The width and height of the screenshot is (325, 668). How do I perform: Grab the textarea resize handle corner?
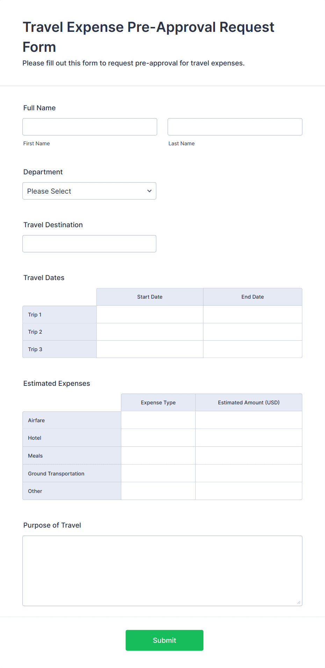299,603
